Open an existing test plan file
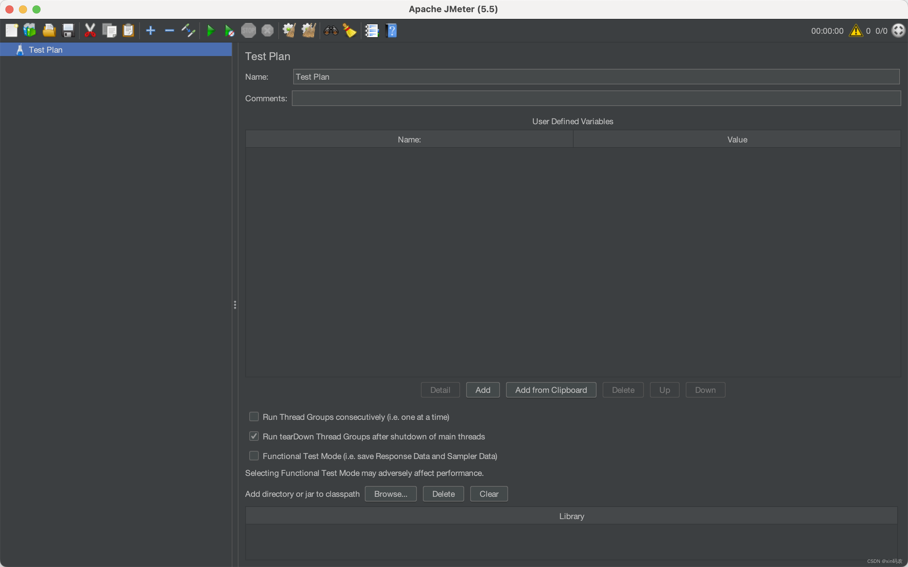This screenshot has width=908, height=567. pyautogui.click(x=49, y=30)
